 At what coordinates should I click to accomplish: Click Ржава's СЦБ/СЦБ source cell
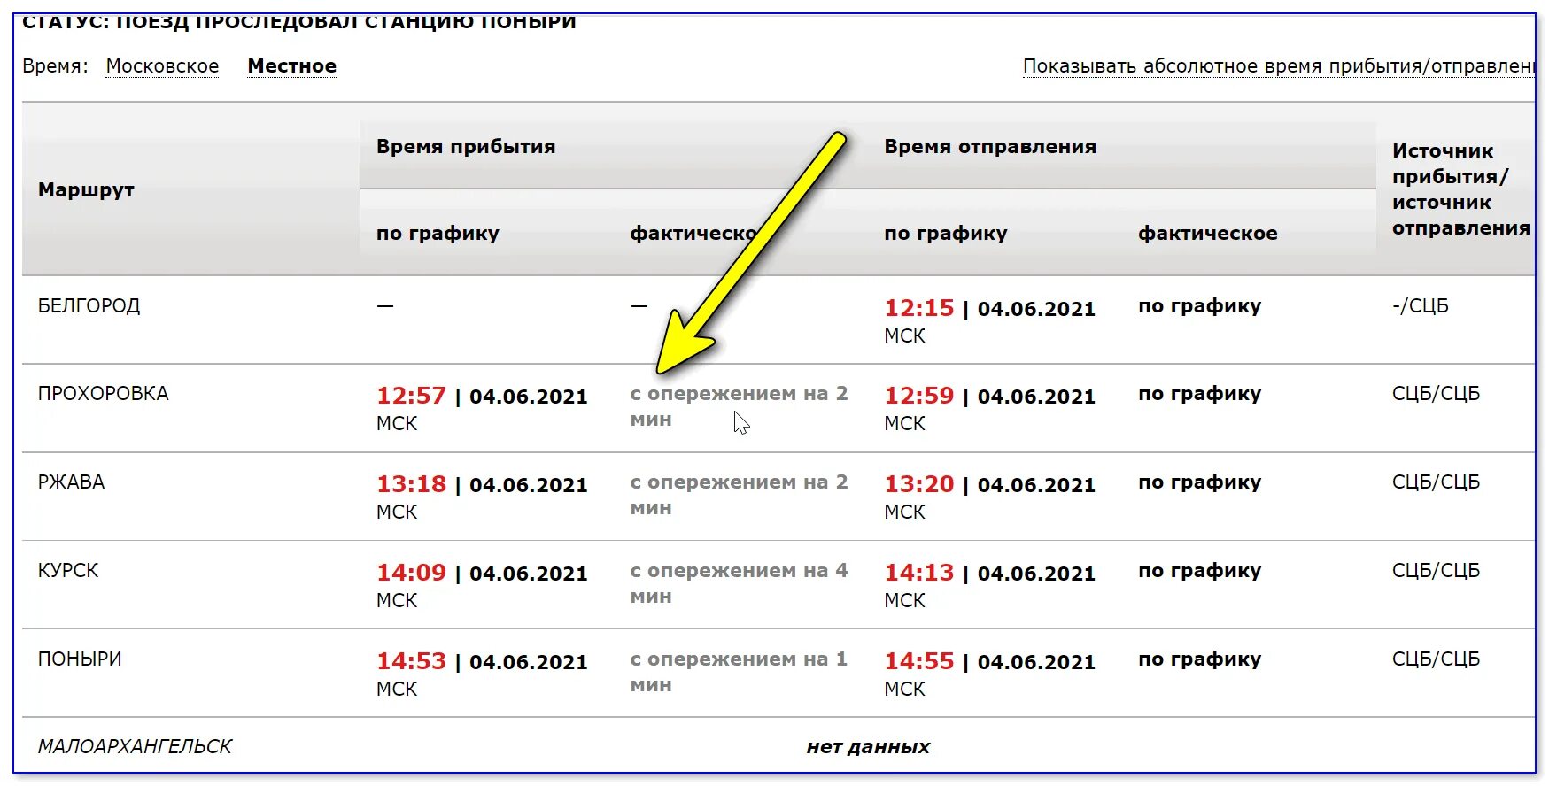coord(1436,482)
